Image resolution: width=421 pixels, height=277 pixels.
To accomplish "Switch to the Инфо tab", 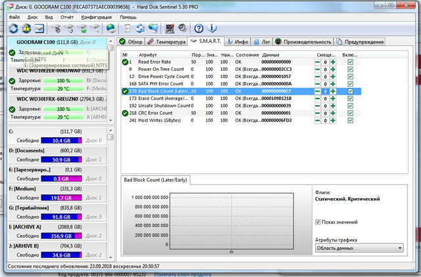I will point(237,42).
